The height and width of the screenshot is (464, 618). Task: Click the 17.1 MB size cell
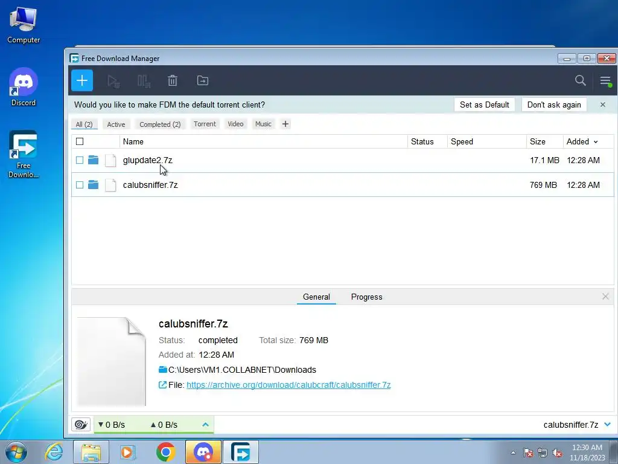[544, 160]
